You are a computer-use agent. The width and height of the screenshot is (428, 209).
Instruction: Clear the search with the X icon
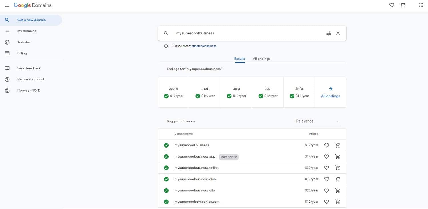pos(338,33)
